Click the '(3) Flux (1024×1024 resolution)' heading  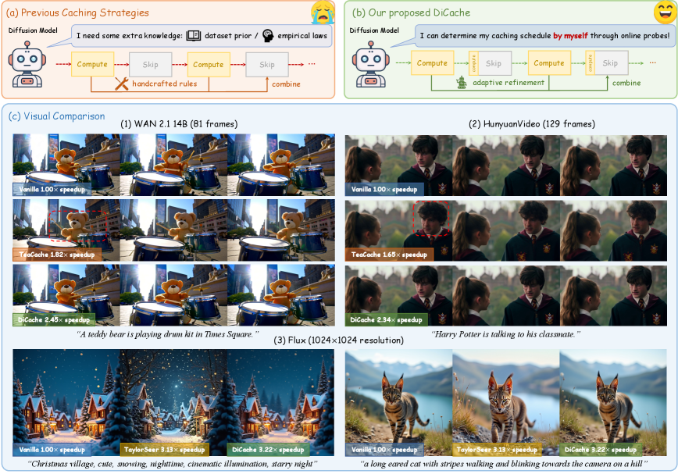click(x=338, y=340)
